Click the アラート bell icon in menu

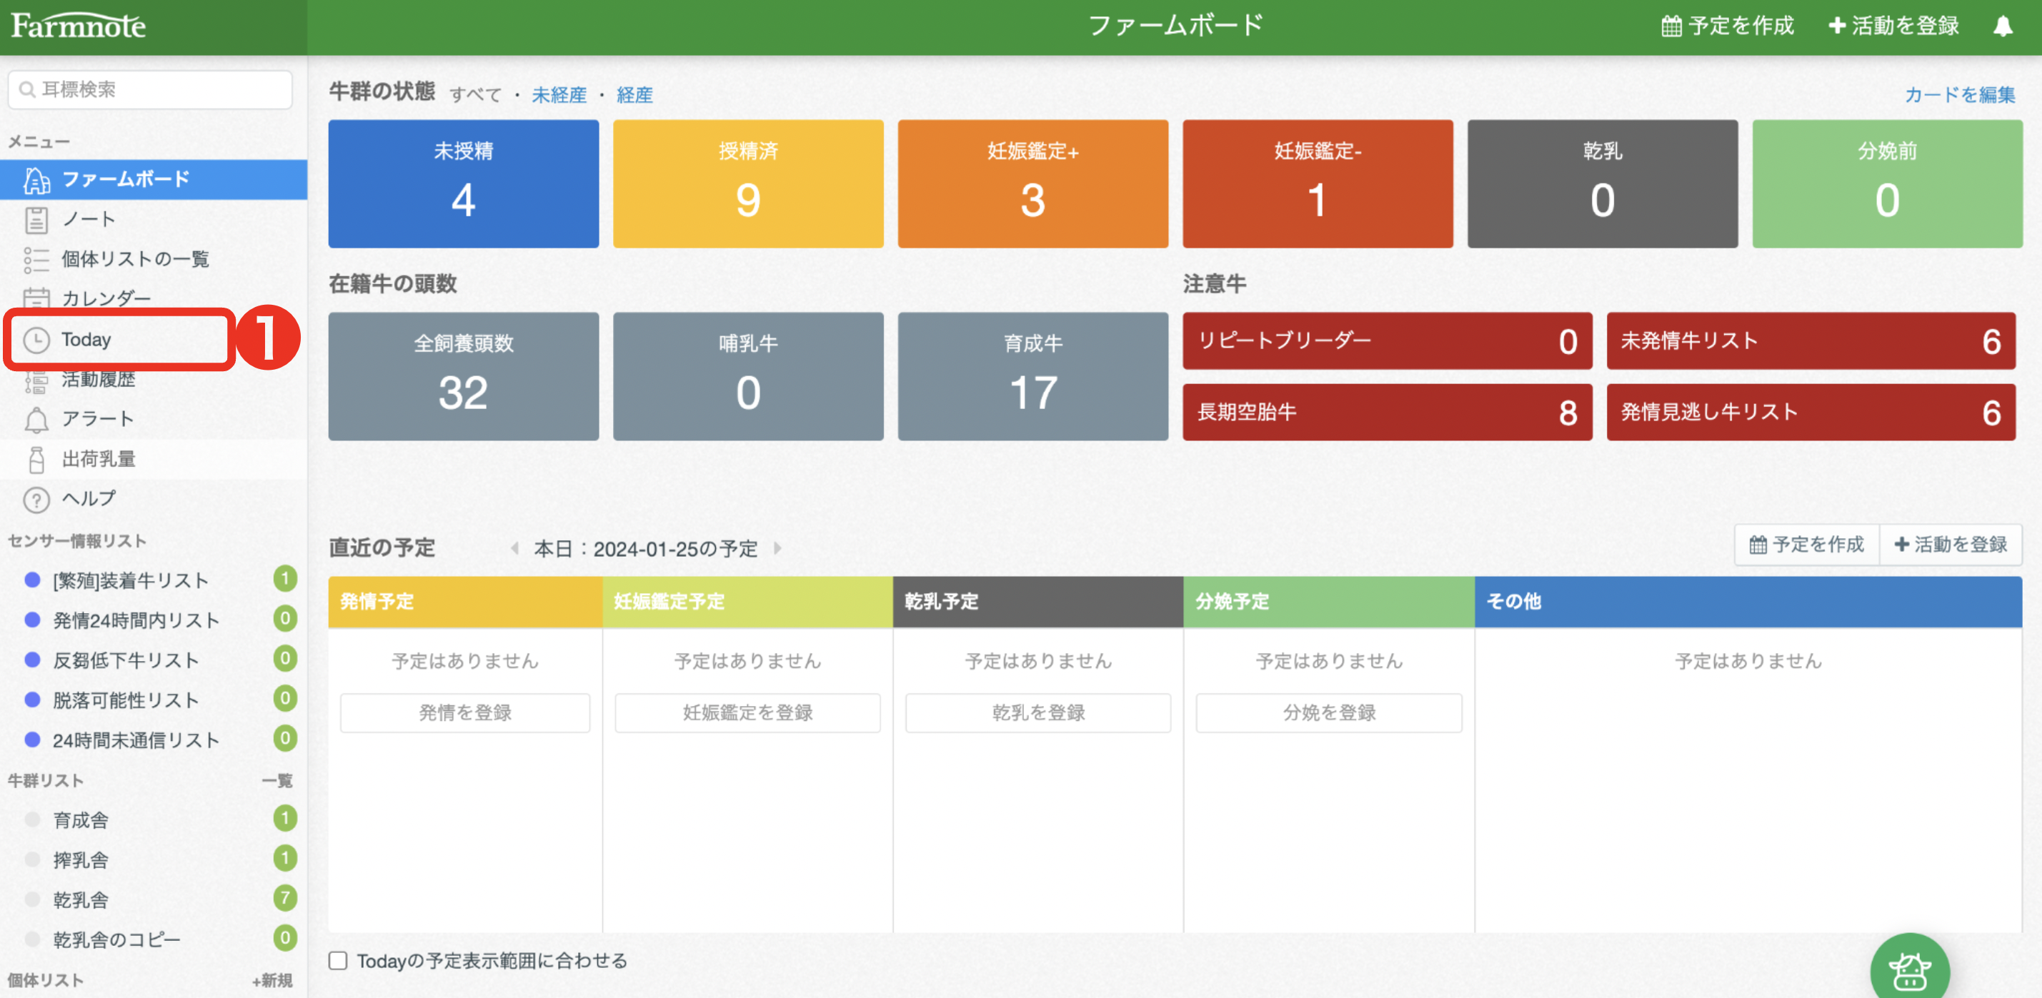pyautogui.click(x=36, y=419)
